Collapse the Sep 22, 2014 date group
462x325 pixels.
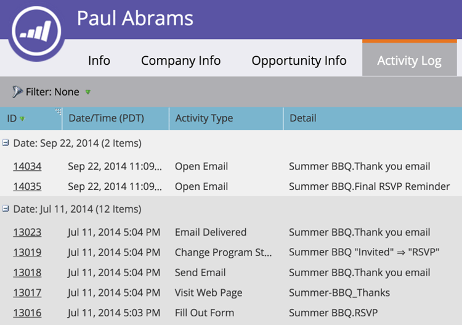click(6, 143)
